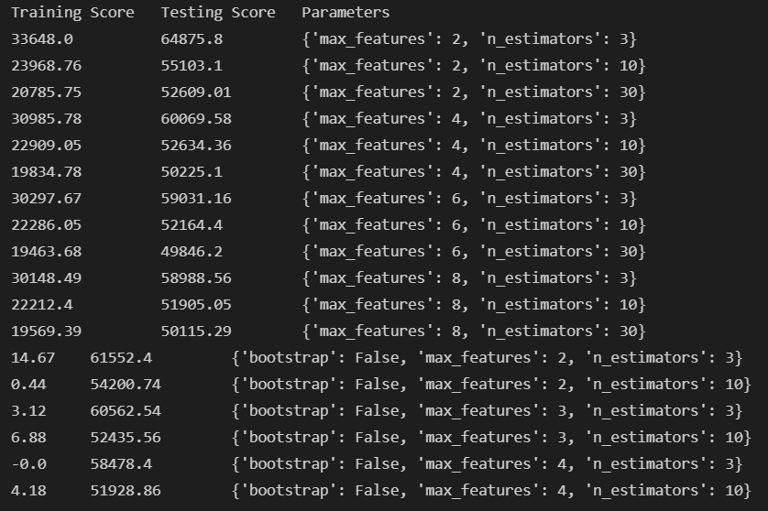Click the testing score 50225.1
Image resolution: width=768 pixels, height=511 pixels.
192,172
